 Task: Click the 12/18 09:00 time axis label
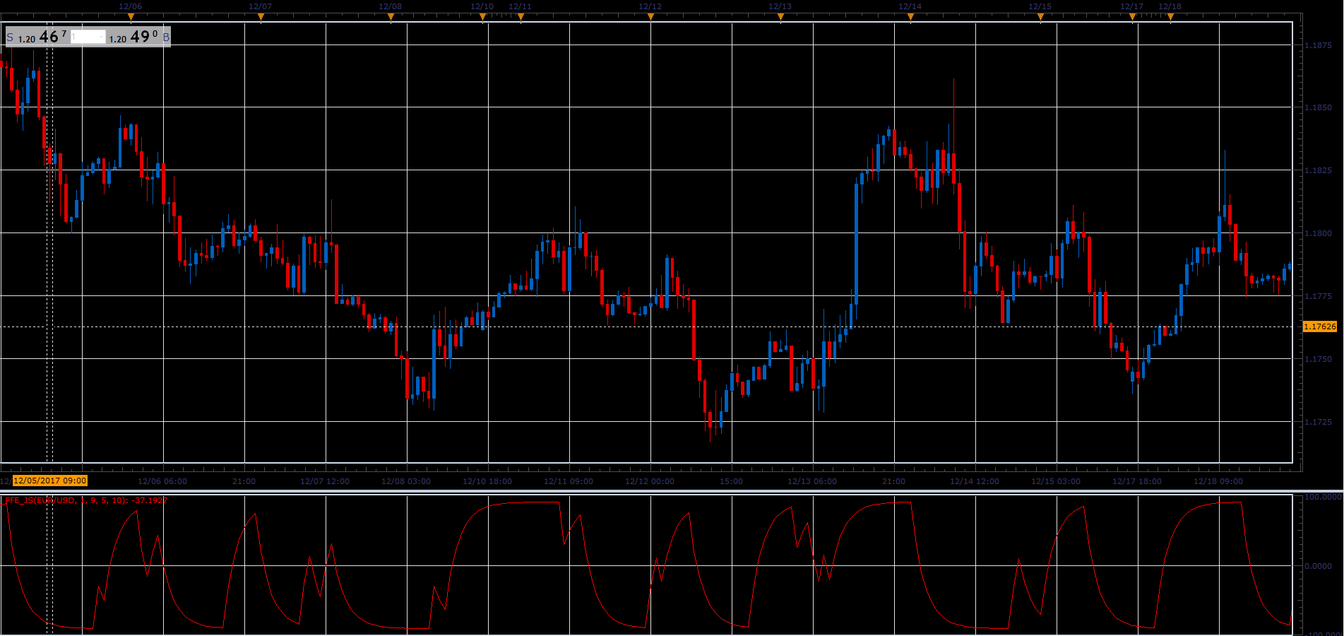click(1218, 481)
